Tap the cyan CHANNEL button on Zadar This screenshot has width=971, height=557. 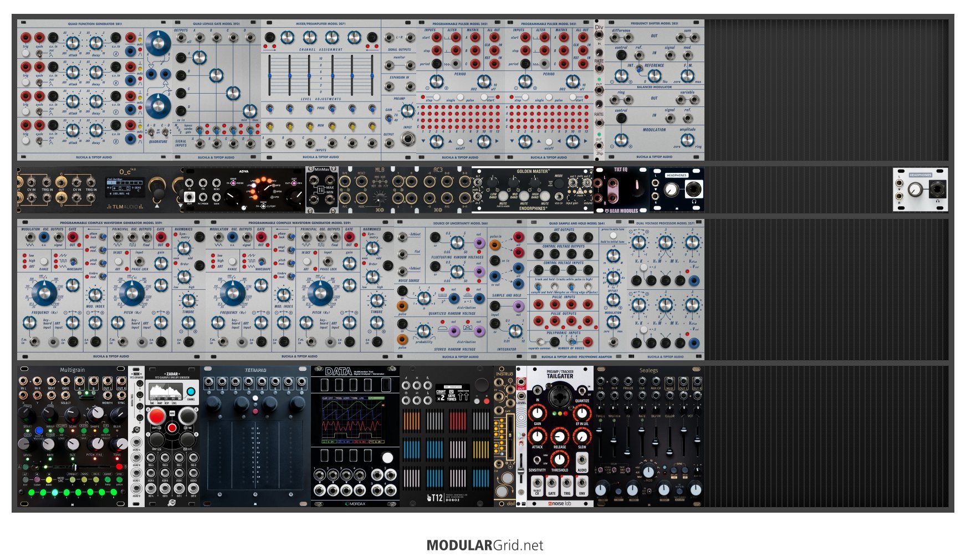click(x=191, y=391)
